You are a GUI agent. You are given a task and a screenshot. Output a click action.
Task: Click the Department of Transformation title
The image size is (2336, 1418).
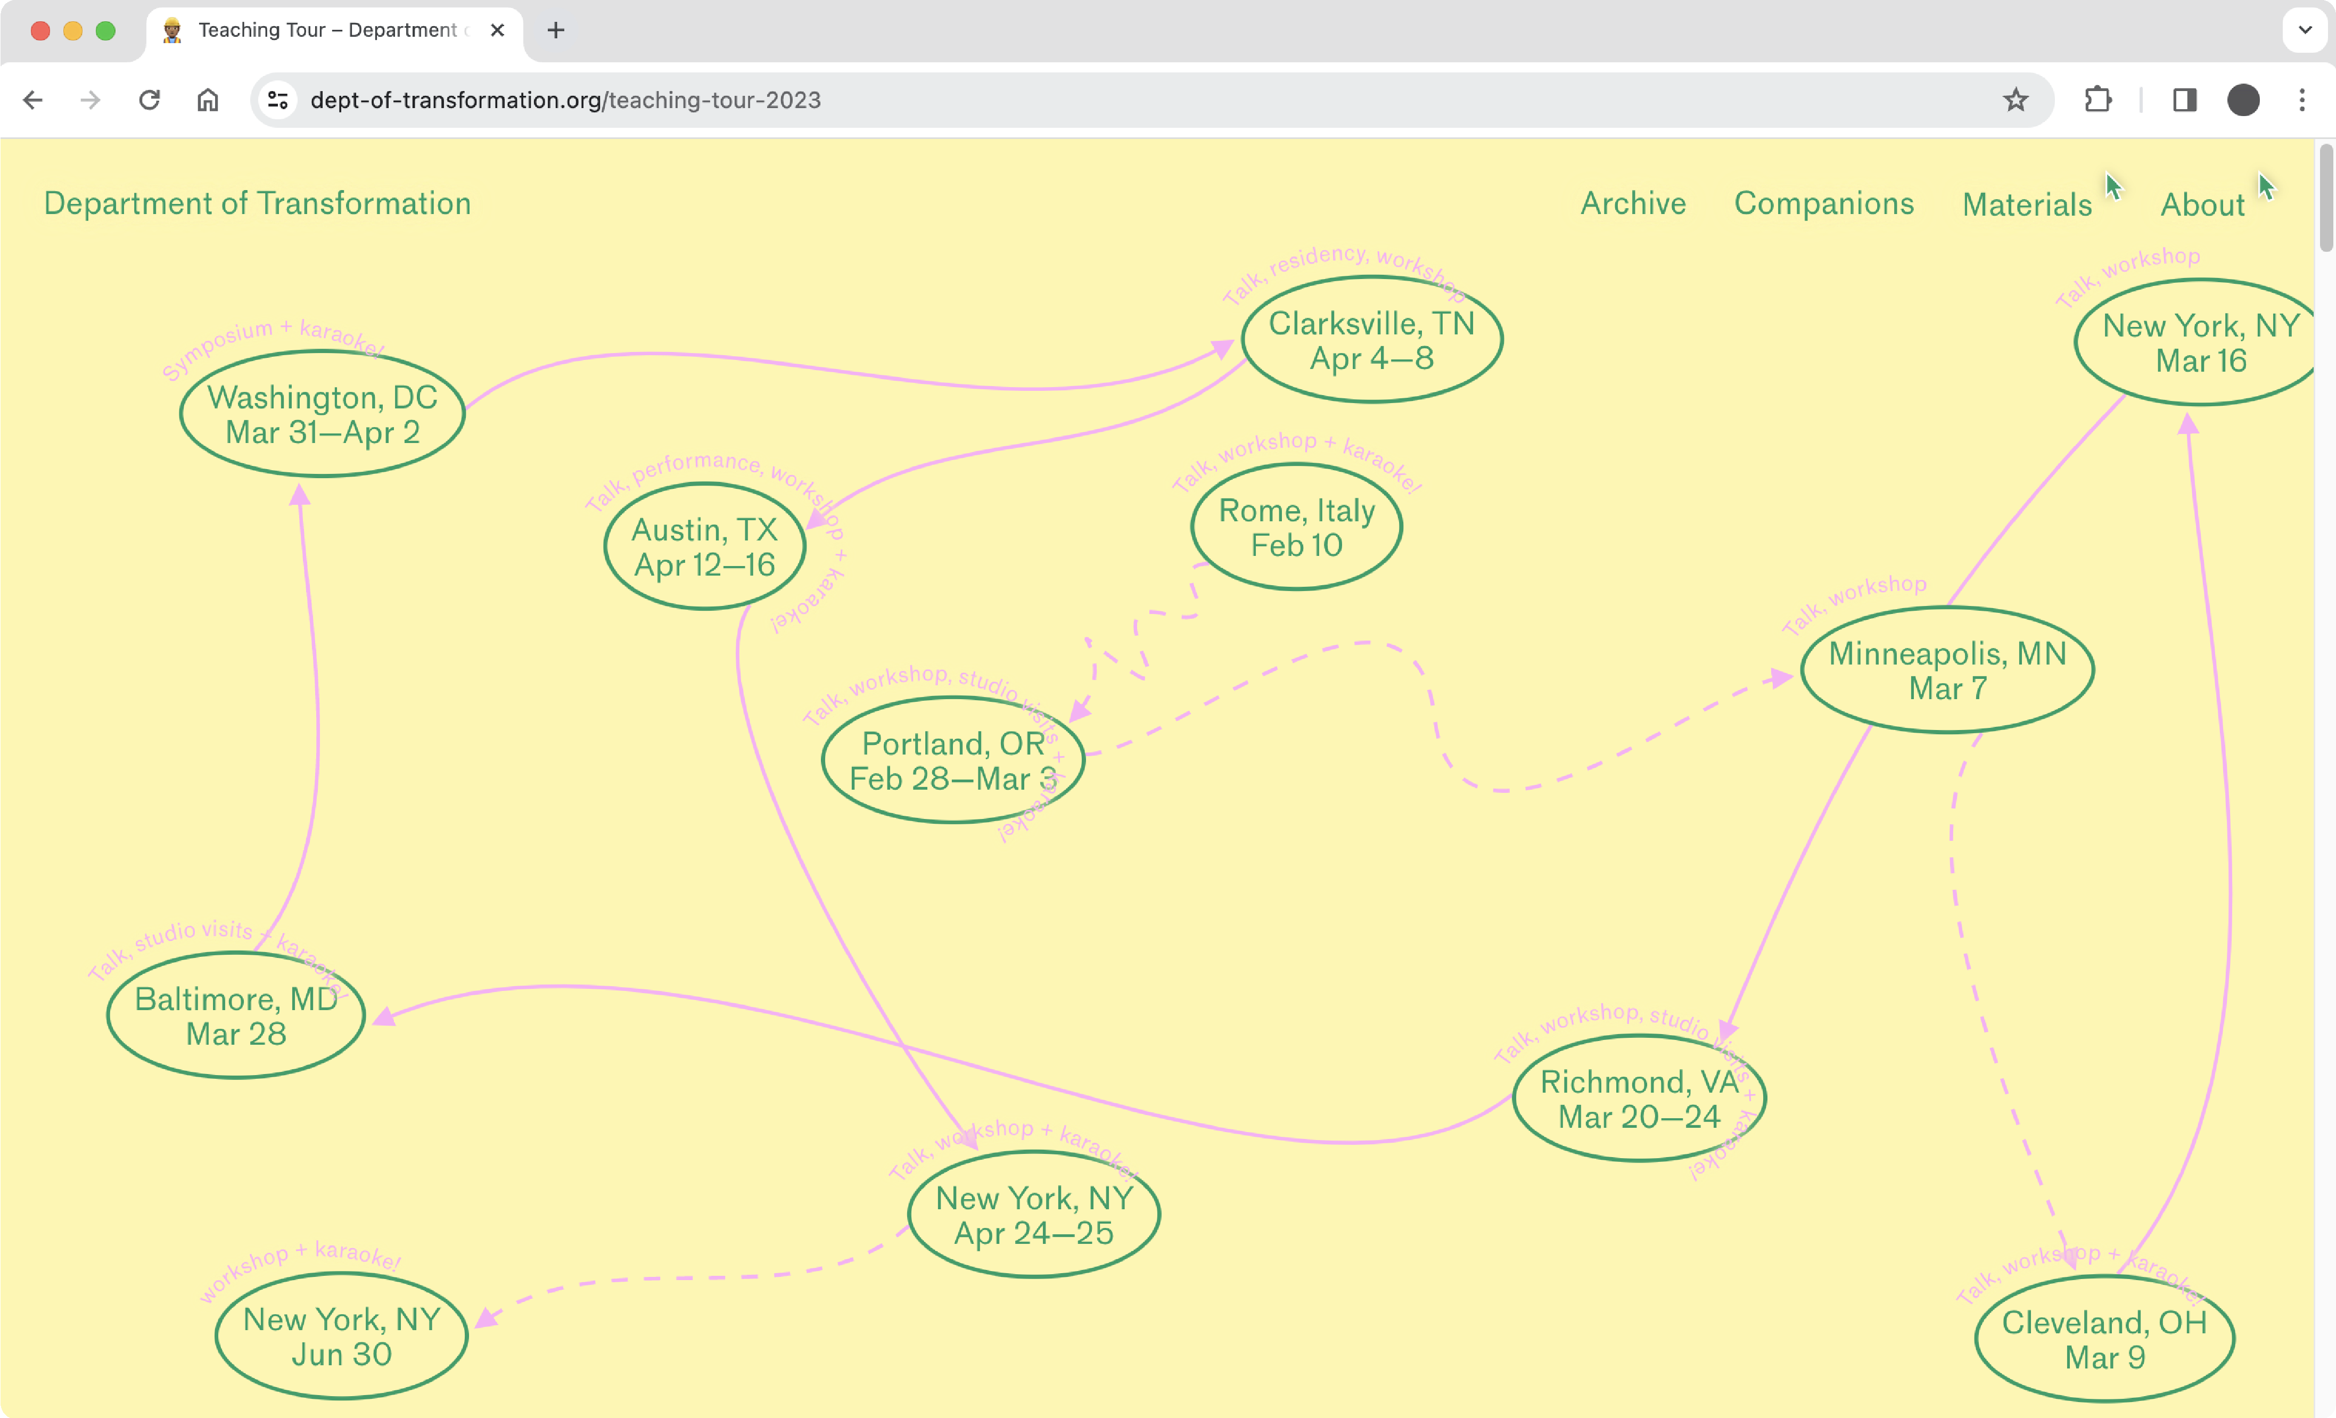coord(257,203)
